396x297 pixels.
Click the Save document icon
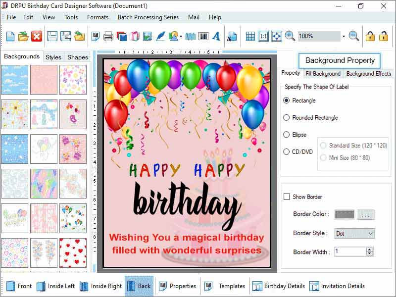click(x=53, y=36)
